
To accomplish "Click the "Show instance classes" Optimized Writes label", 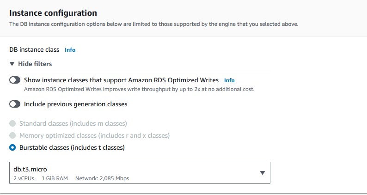I will [121, 80].
